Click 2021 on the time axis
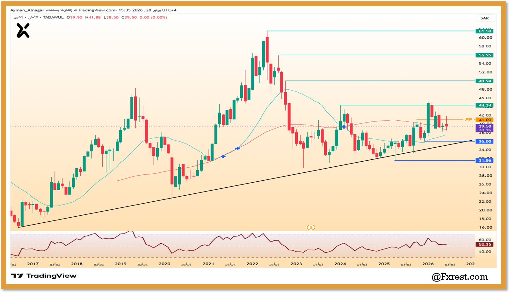 208,264
